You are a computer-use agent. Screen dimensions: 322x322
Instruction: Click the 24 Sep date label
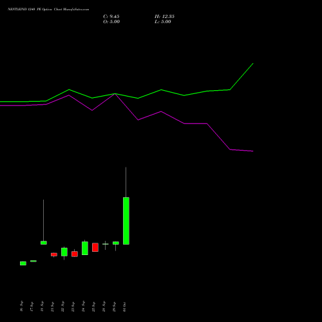click(83, 307)
